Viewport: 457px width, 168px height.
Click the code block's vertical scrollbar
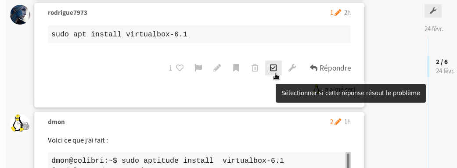pyautogui.click(x=348, y=160)
